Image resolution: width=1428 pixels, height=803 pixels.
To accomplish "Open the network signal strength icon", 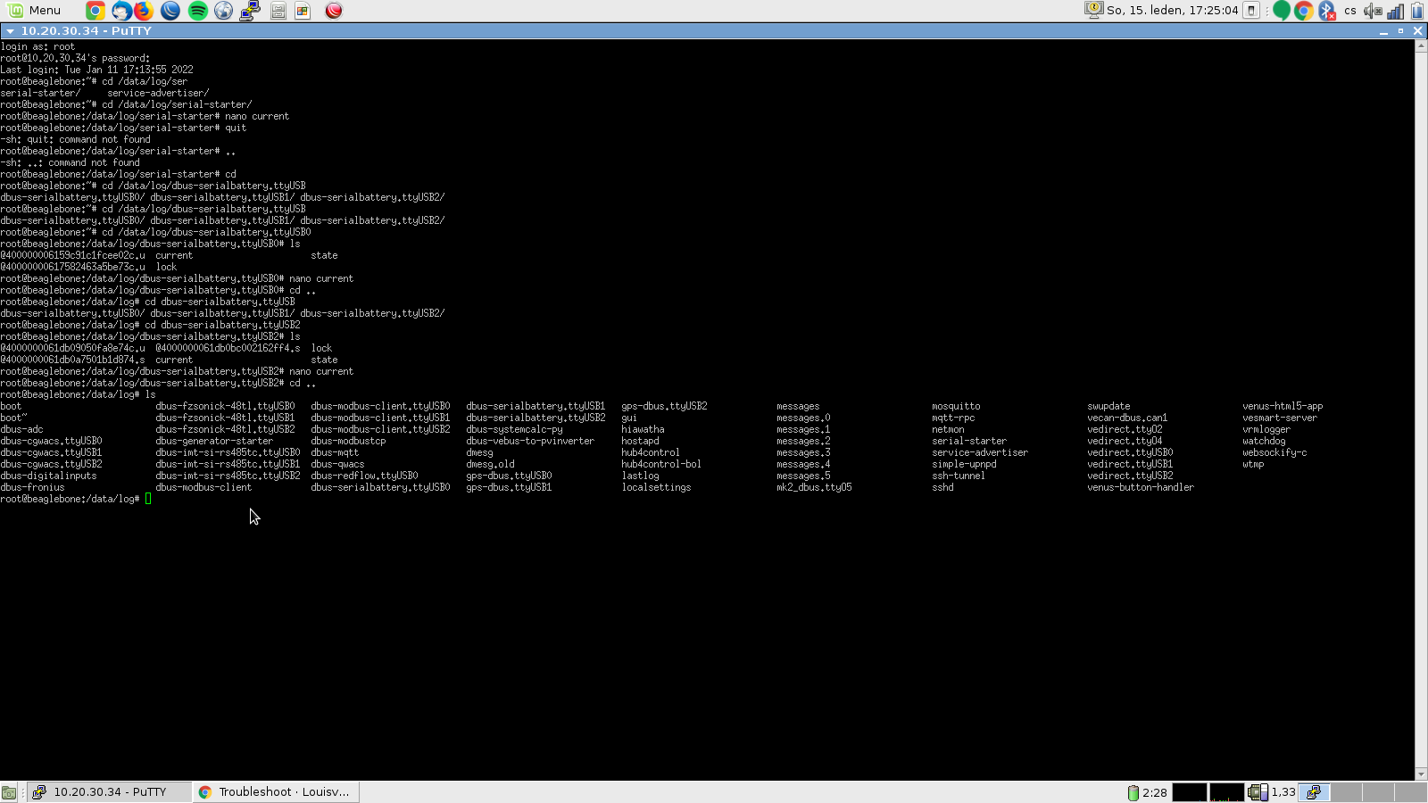I will coord(1396,11).
